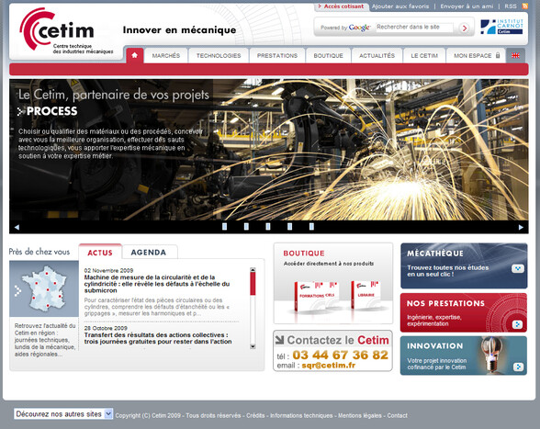Click the Près de chez vous heading
Viewport: 540px width, 429px height.
click(x=39, y=252)
